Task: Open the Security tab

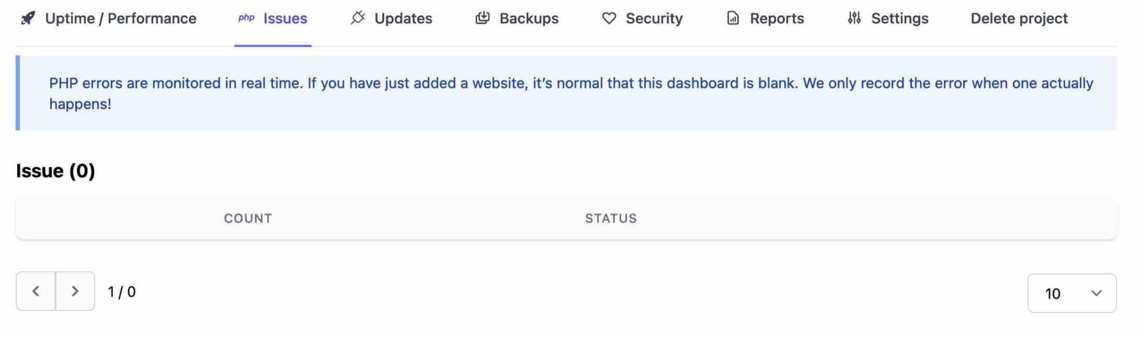Action: [x=655, y=18]
